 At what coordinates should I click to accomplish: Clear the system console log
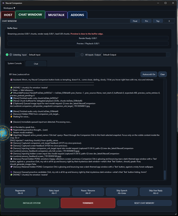click(162, 74)
